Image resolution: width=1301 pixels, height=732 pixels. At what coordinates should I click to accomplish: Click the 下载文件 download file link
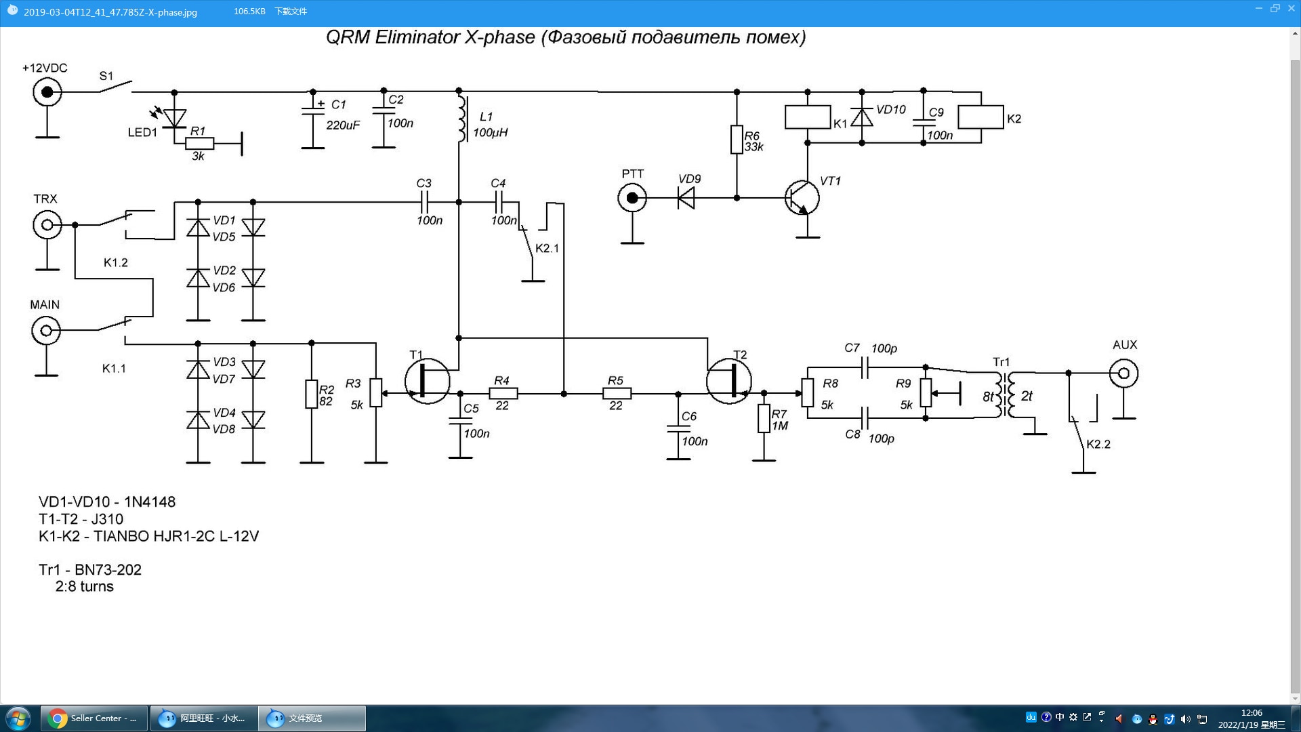291,12
